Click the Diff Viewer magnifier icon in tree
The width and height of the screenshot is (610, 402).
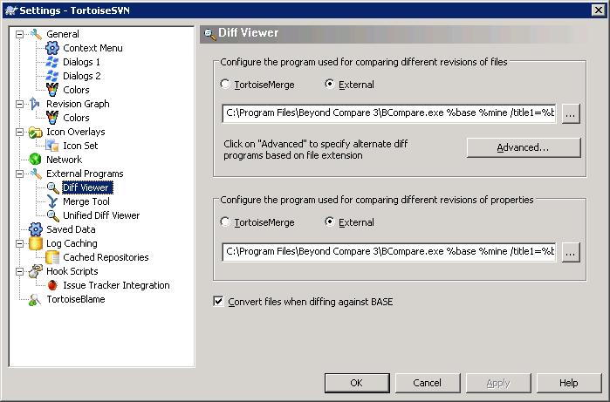[53, 187]
